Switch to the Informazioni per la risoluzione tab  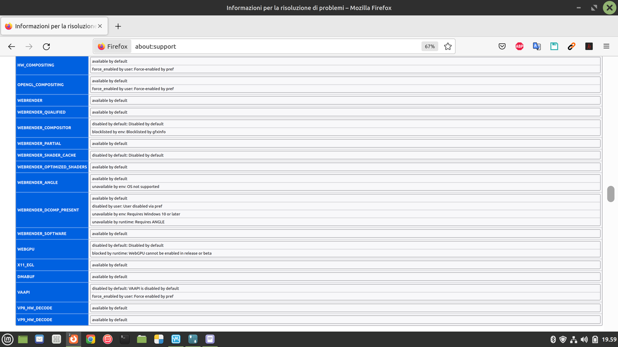click(x=53, y=26)
